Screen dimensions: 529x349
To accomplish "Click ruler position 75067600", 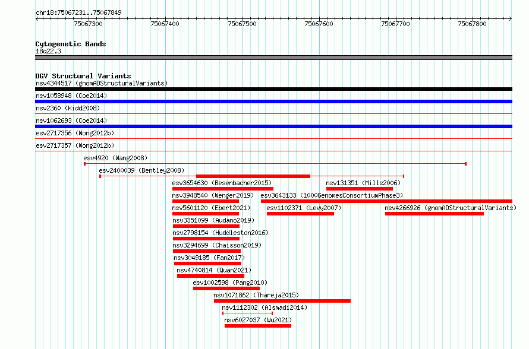I will pyautogui.click(x=319, y=24).
